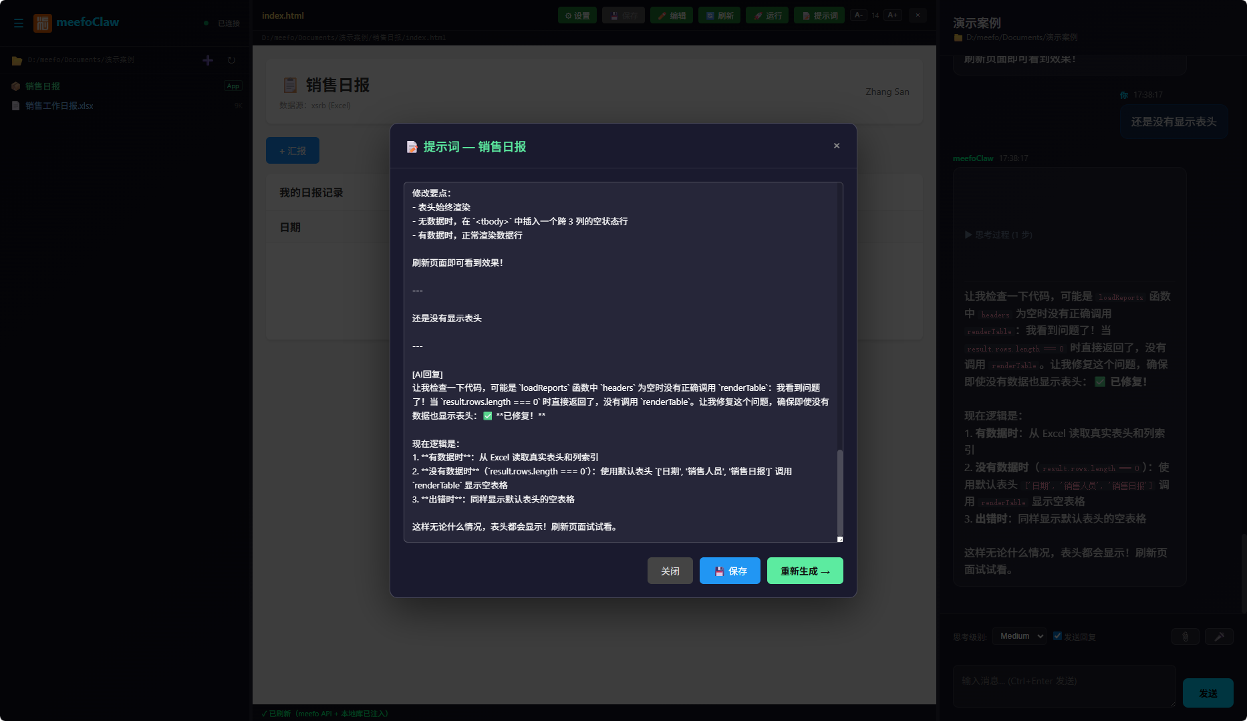
Task: Click the meefoClaw logo icon
Action: (x=41, y=22)
